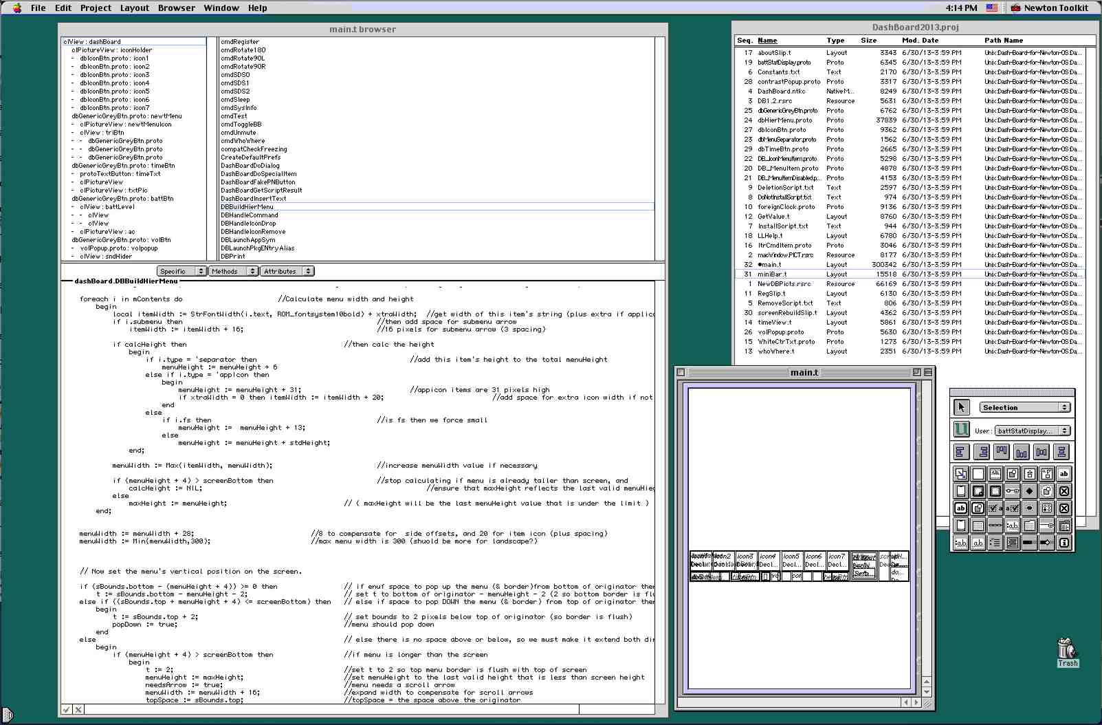The height and width of the screenshot is (725, 1102).
Task: Select the folder tab view tool icon
Action: point(1030,526)
